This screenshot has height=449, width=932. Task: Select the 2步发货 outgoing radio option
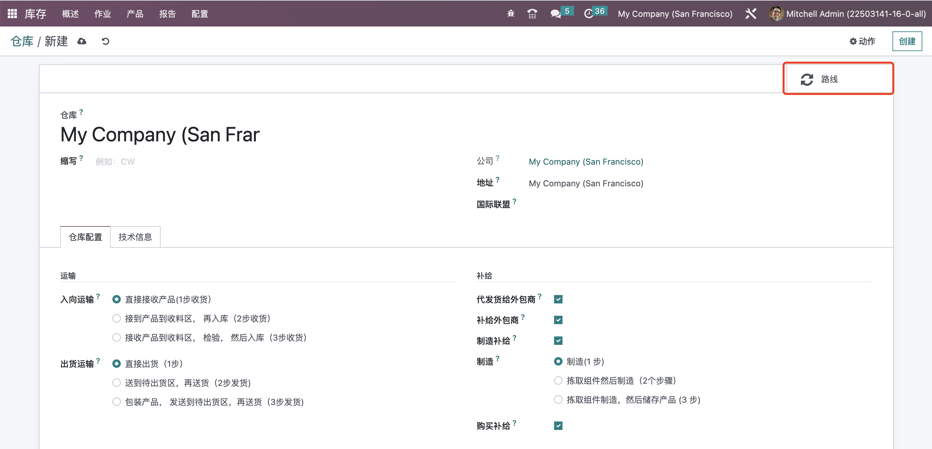[x=116, y=383]
